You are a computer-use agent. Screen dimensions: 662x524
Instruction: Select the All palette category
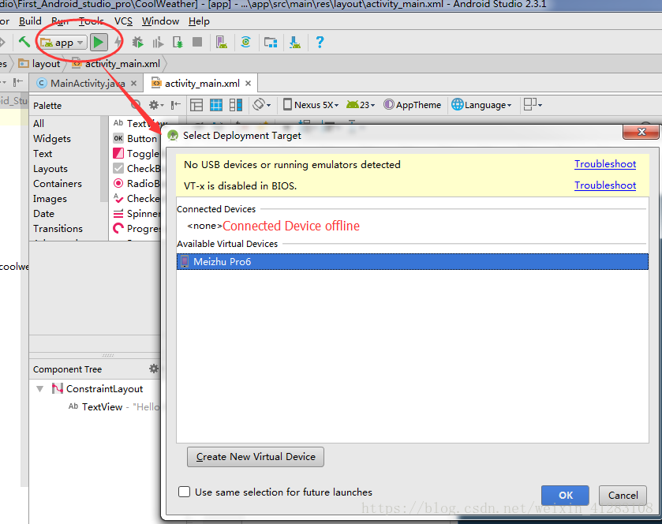pos(39,123)
